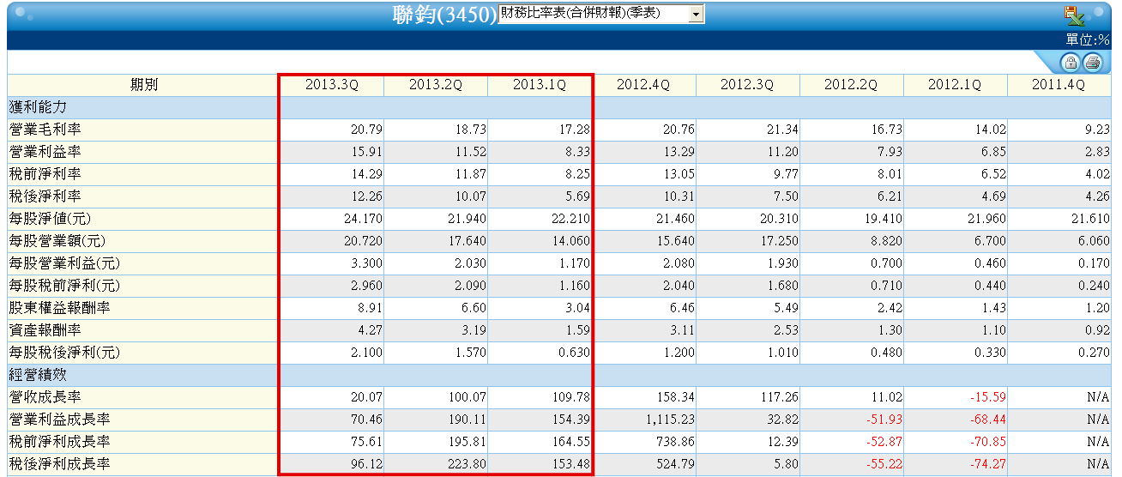
Task: Click the 738.86 pre-tax growth value
Action: coord(674,442)
